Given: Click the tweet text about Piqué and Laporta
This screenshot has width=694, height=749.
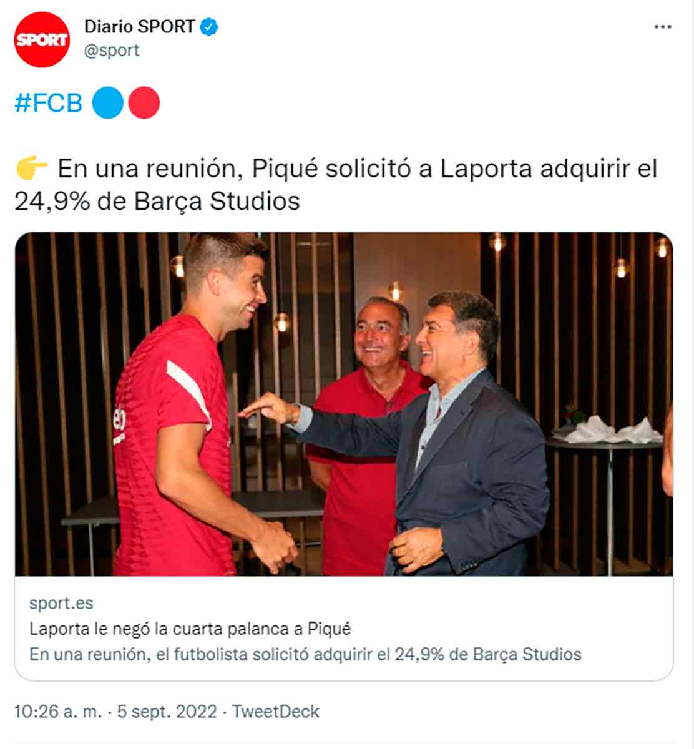Looking at the screenshot, I should coord(336,185).
